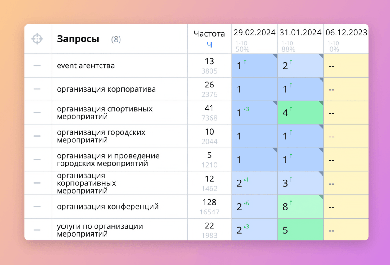Open 31.01.2024 position cell for 'организация городских мероприятий'
This screenshot has height=265, width=390.
point(301,136)
